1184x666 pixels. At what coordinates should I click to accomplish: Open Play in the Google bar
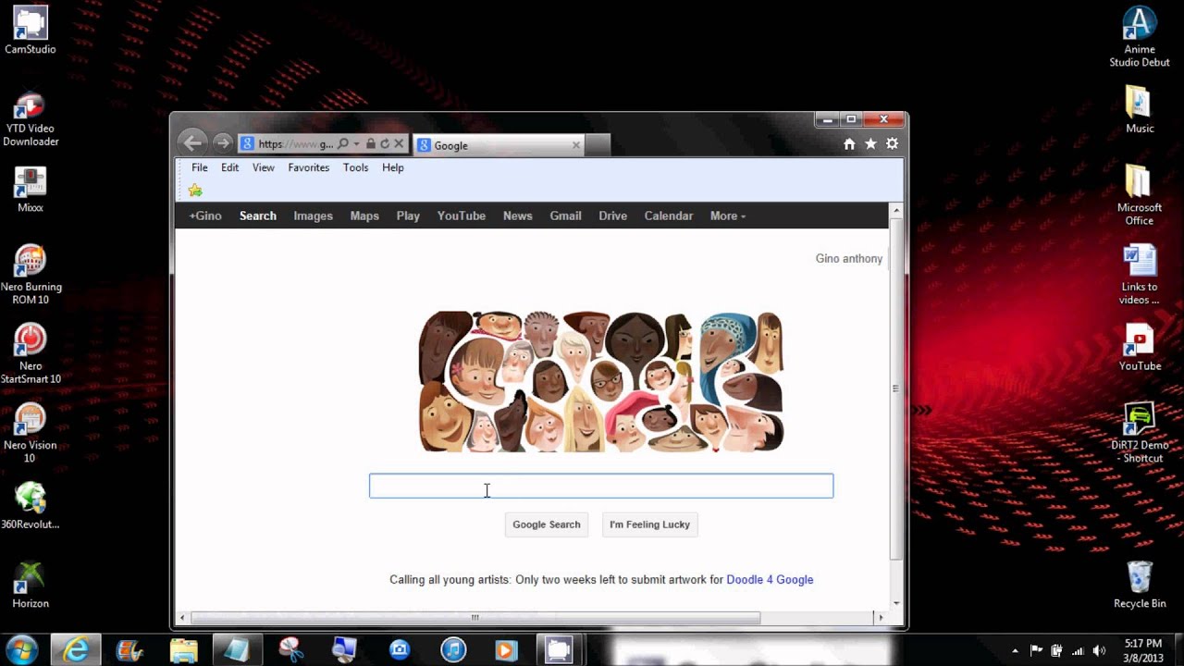coord(408,216)
